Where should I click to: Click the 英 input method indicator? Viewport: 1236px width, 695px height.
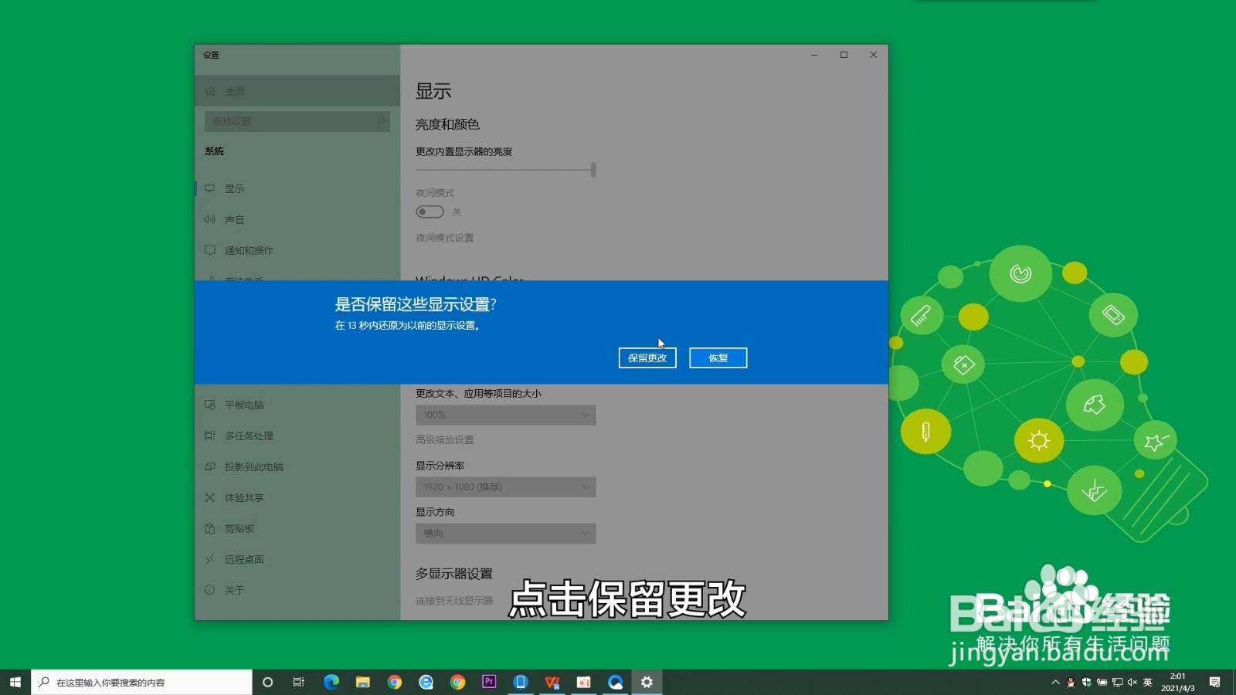coord(1148,682)
